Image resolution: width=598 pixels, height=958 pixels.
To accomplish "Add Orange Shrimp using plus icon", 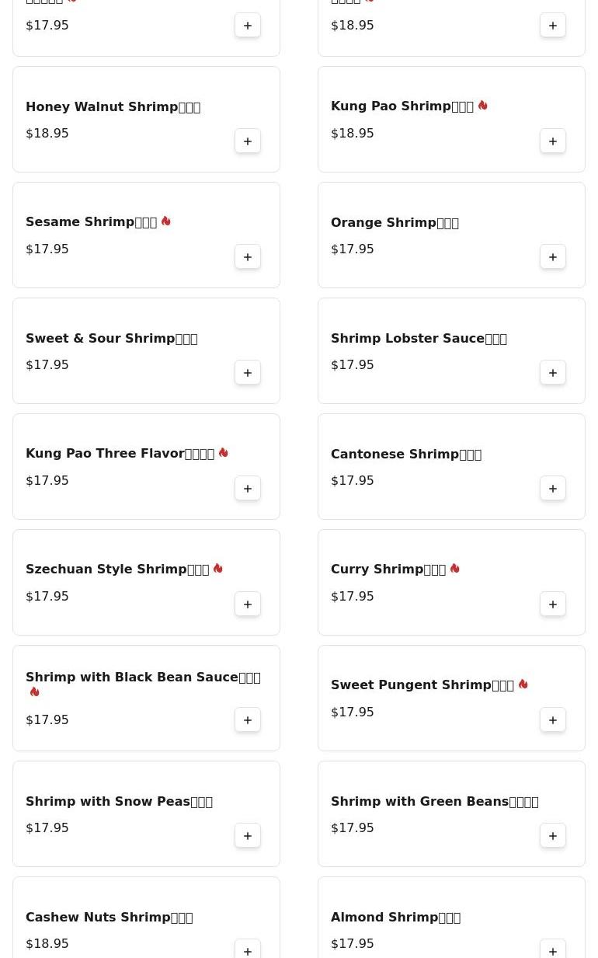I will [x=553, y=257].
